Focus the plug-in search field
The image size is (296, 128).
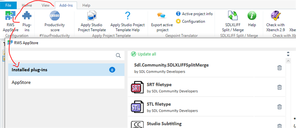[x=62, y=56]
